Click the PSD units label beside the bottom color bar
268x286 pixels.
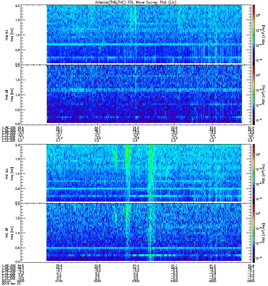(263, 233)
